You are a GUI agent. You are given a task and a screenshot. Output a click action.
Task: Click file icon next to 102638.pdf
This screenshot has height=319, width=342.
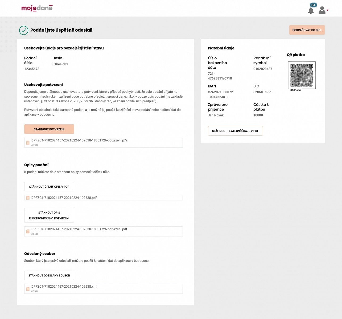tap(28, 198)
